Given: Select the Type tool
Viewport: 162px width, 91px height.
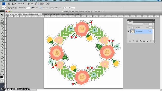Looking at the screenshot, I should click(2, 59).
